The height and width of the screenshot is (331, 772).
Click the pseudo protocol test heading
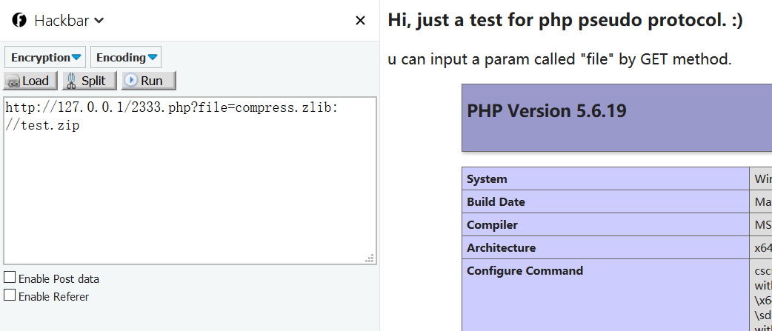tap(565, 20)
